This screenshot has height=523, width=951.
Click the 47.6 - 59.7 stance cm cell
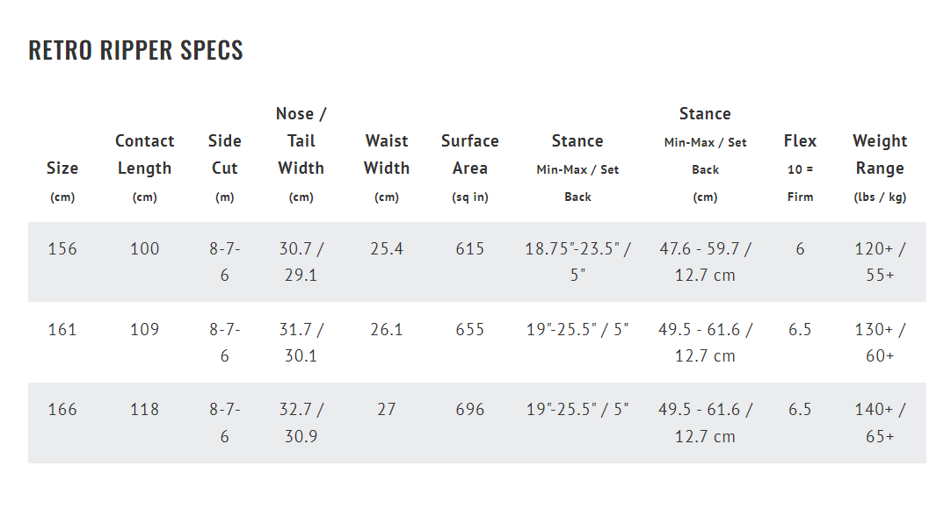706,261
